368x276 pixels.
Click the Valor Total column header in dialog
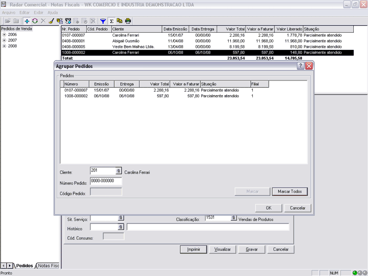coord(156,84)
